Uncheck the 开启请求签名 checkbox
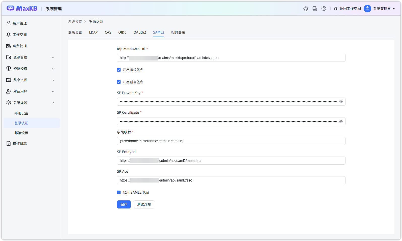Viewport: 402px width, 241px height. tap(119, 70)
